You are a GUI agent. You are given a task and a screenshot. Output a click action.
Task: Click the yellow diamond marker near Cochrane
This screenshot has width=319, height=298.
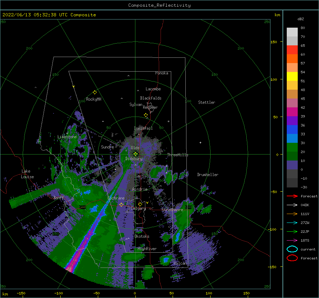pyautogui.click(x=121, y=204)
